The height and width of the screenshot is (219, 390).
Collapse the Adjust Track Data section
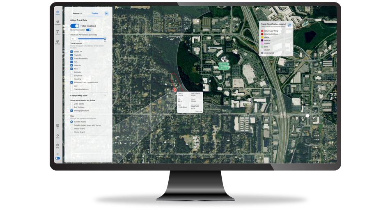(x=106, y=20)
